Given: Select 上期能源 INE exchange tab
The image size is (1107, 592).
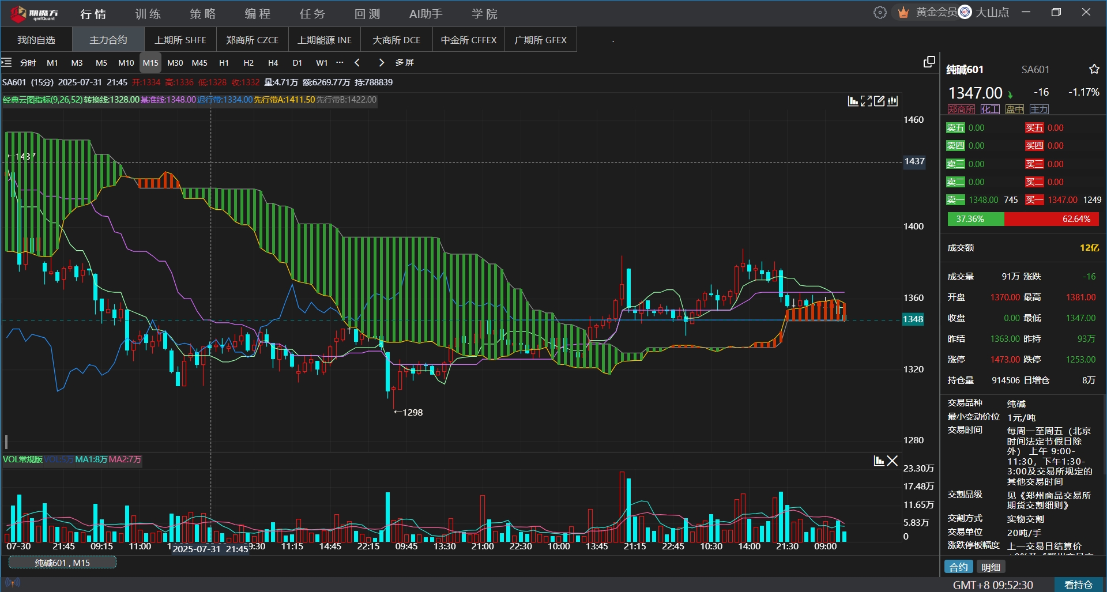Looking at the screenshot, I should (325, 40).
